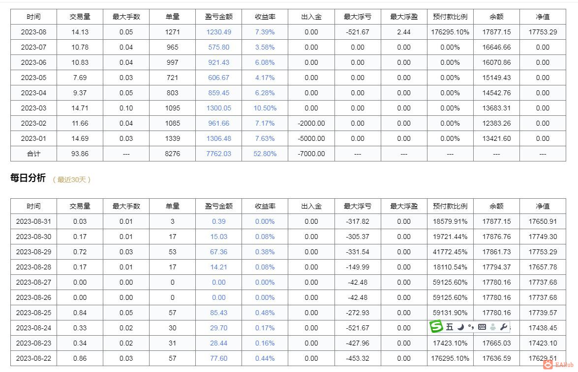The width and height of the screenshot is (578, 372).
Task: Click the 0.38% return link for 2023-08-29
Action: click(265, 252)
